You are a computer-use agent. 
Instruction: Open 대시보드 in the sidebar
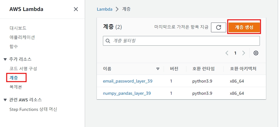(18, 28)
